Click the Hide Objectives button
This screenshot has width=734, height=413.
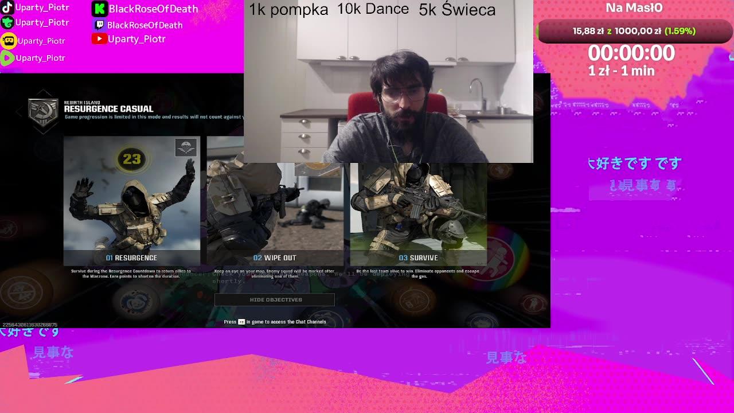point(275,299)
